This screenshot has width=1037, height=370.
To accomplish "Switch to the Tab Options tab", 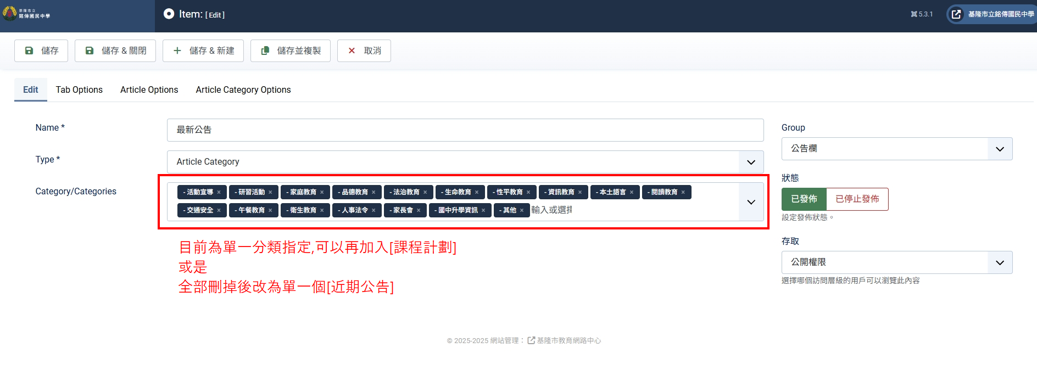I will point(79,89).
